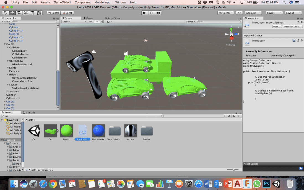This screenshot has height=190, width=304.
Task: Toggle scene lighting sun icon
Action: click(97, 22)
